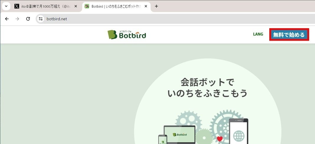This screenshot has height=144, width=315.
Task: Click the Botbird favicon on the second tab
Action: (x=87, y=6)
